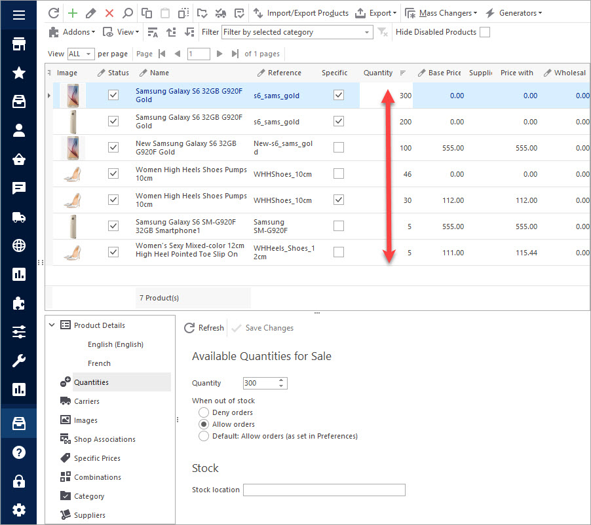Viewport: 591px width, 525px height.
Task: Open the Addons puzzle icon in sidebar
Action: click(x=19, y=303)
